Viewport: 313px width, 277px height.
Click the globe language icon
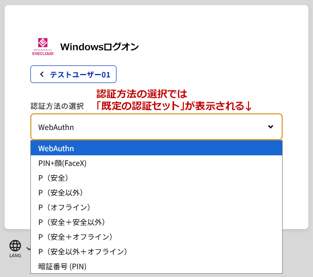pyautogui.click(x=15, y=246)
